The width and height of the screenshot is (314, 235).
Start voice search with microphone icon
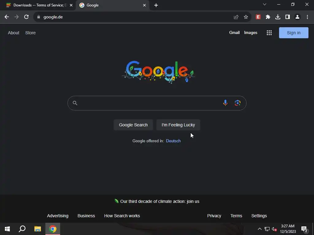click(x=225, y=103)
